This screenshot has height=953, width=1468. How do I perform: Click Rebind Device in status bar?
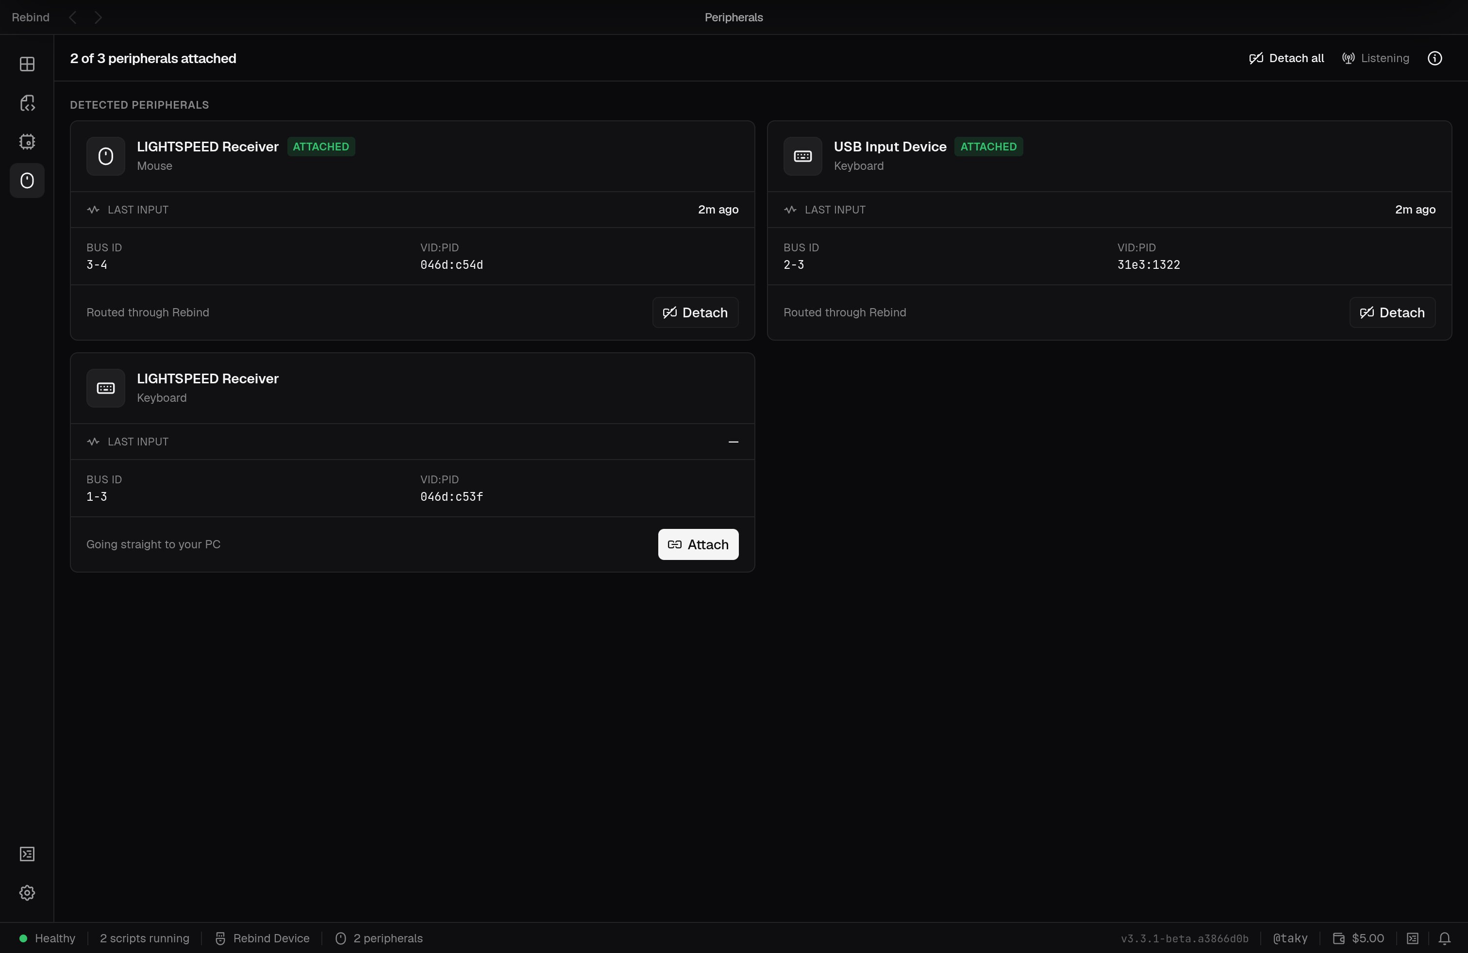click(262, 938)
